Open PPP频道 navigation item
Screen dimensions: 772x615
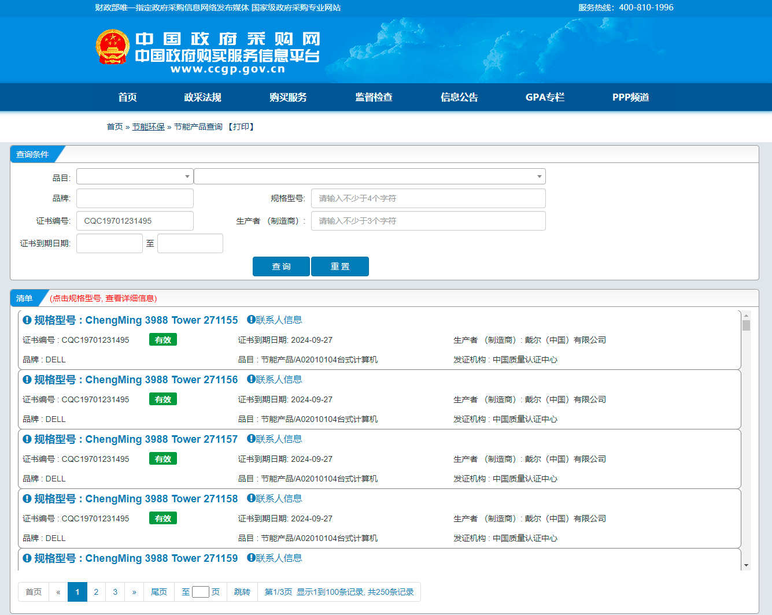[x=630, y=97]
